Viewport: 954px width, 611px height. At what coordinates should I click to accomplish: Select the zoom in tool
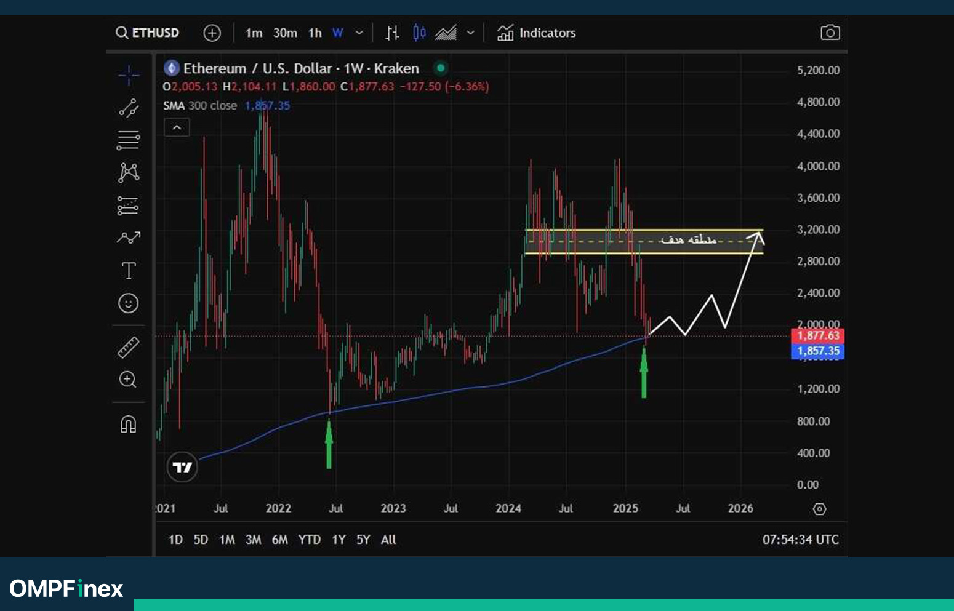coord(128,380)
